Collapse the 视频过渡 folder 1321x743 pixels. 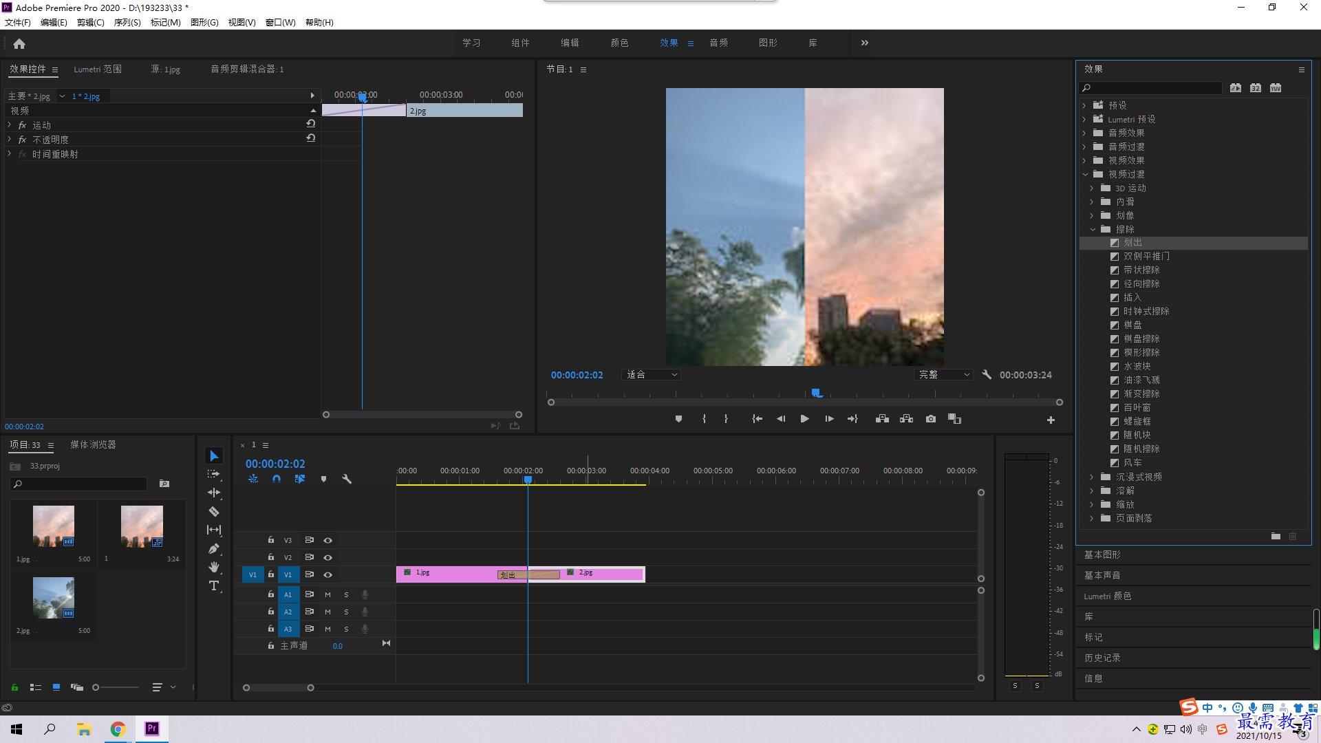pyautogui.click(x=1084, y=174)
